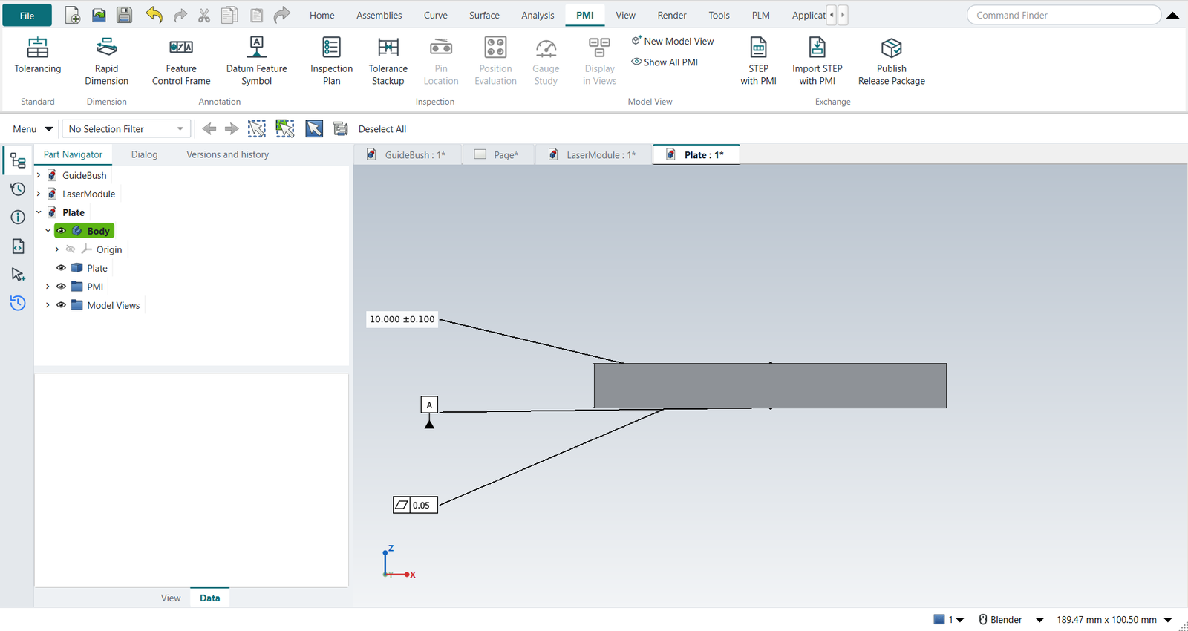Click the blue color swatch in status bar
Viewport: 1188px width, 631px height.
(x=939, y=619)
